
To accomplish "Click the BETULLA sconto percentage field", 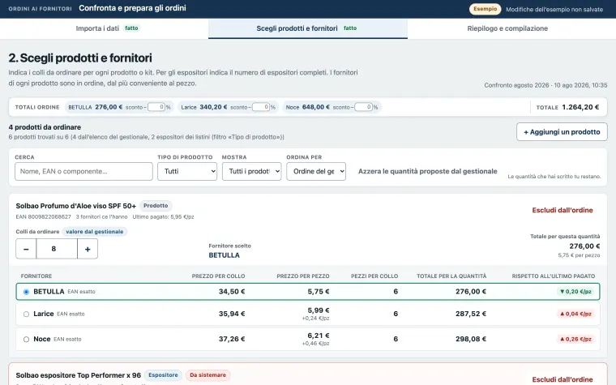I will (x=156, y=107).
